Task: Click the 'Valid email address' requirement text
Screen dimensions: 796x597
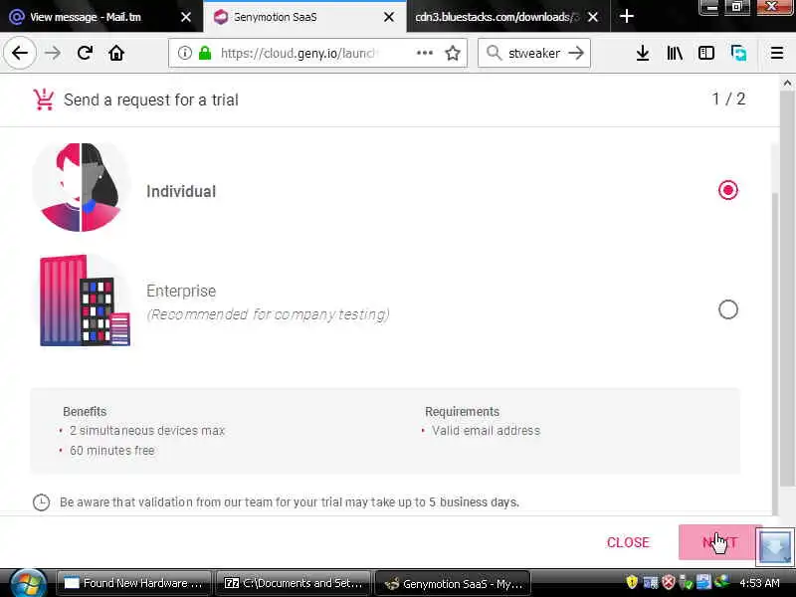Action: click(486, 431)
